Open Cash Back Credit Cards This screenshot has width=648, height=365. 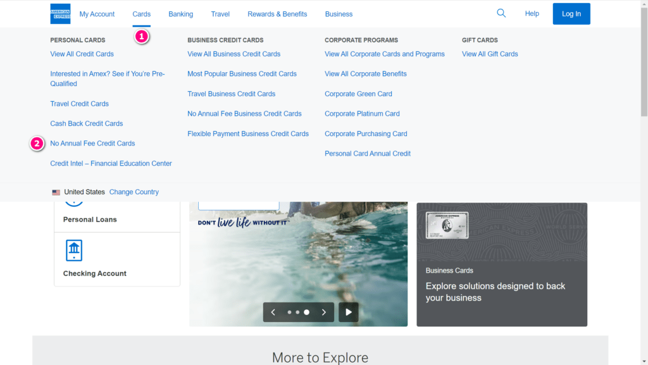[86, 123]
